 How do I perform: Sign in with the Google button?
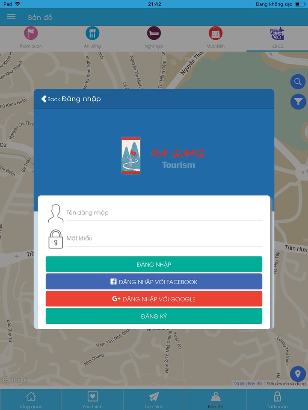(x=154, y=299)
